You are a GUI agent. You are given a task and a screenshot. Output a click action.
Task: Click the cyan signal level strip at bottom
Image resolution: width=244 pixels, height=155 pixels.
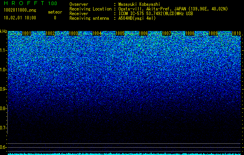pyautogui.click(x=125, y=154)
